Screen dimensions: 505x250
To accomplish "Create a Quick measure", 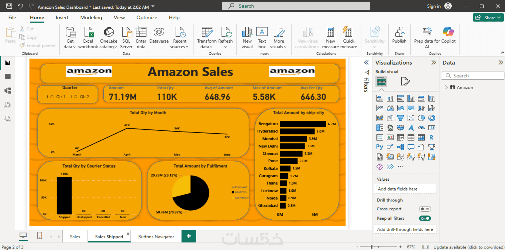I will (349, 38).
